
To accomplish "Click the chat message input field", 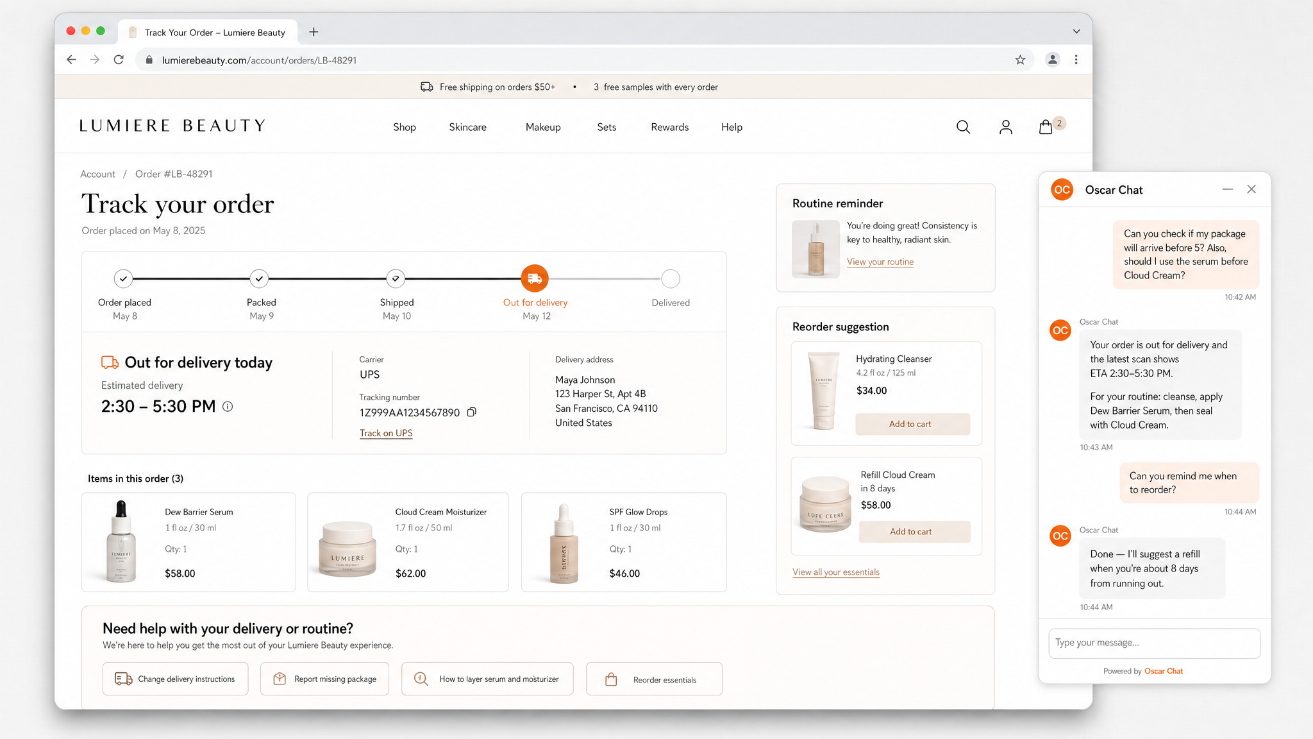I will pos(1154,643).
